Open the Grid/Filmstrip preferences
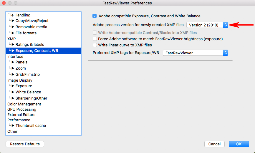 coord(27,75)
